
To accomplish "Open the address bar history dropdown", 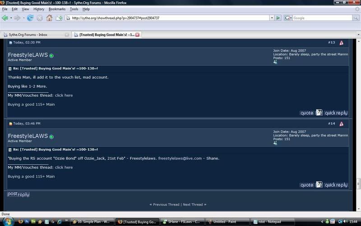I will pos(272,18).
